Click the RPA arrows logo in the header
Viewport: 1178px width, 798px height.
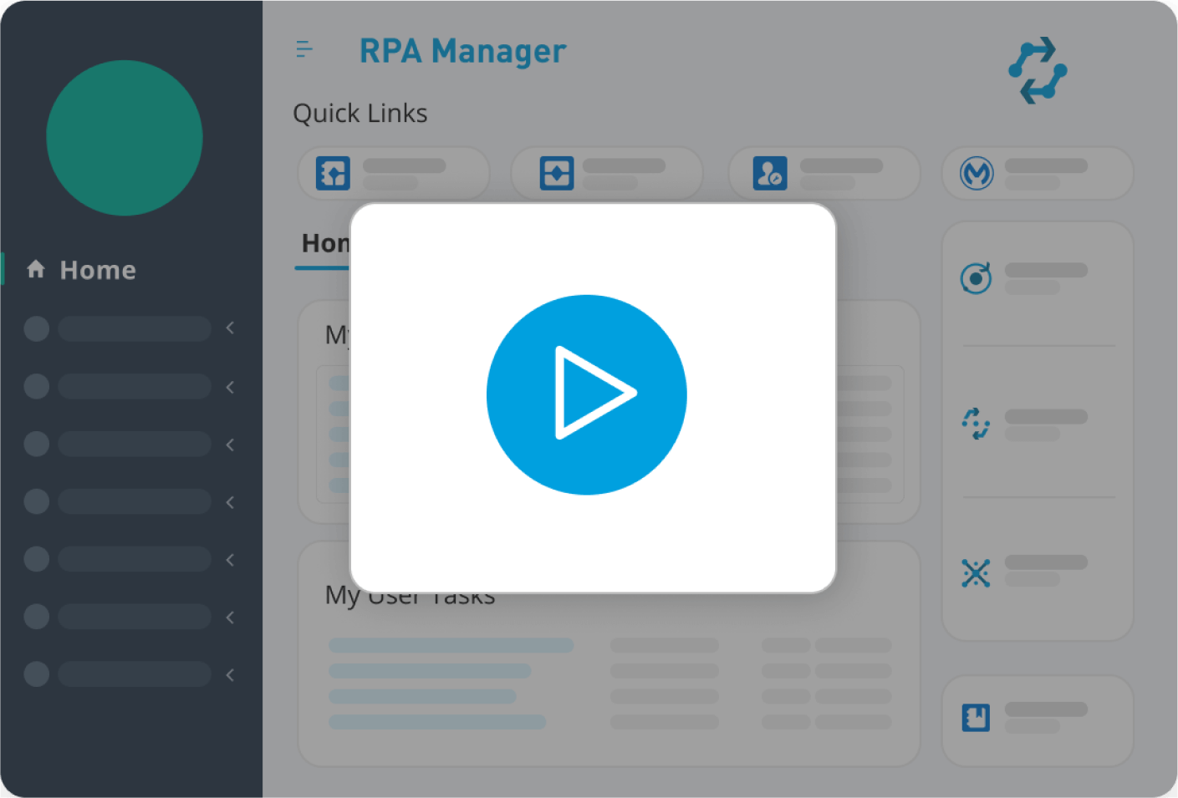coord(1038,70)
